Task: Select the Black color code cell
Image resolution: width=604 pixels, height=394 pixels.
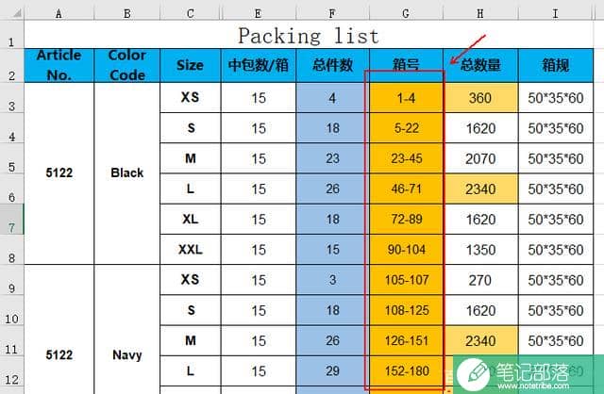Action: 127,173
